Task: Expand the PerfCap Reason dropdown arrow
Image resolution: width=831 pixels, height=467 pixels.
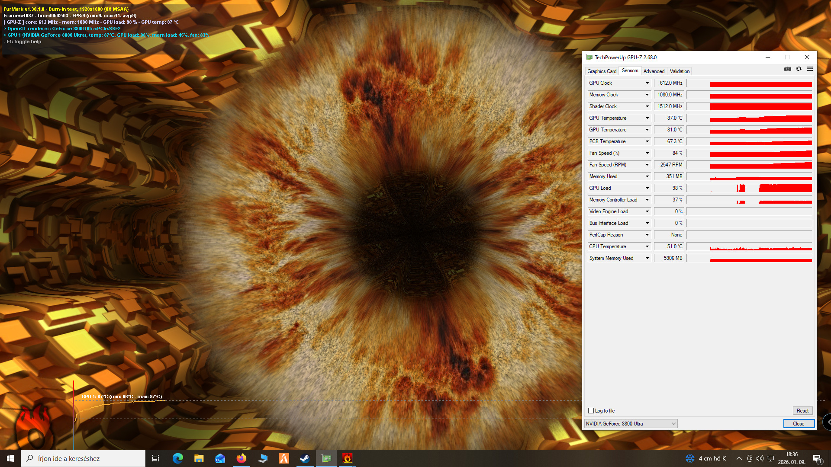Action: pos(647,235)
